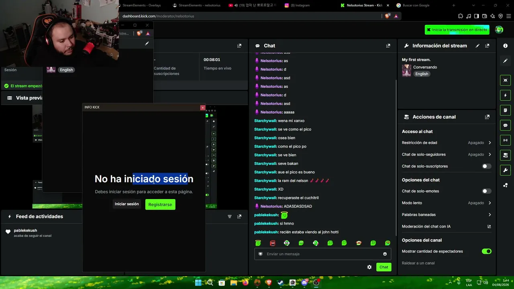Toggle Chat de solo-emotes switch
The height and width of the screenshot is (289, 514).
coord(486,191)
